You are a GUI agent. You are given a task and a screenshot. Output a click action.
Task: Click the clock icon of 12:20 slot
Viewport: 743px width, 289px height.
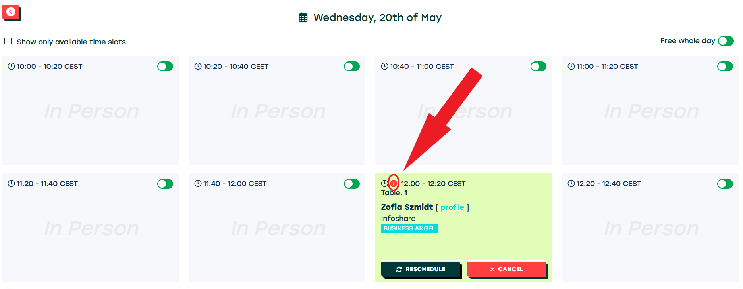point(571,184)
